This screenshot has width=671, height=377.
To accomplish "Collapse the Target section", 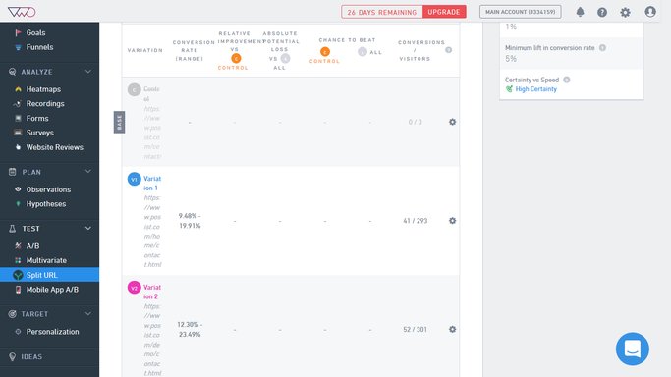I will tap(88, 314).
